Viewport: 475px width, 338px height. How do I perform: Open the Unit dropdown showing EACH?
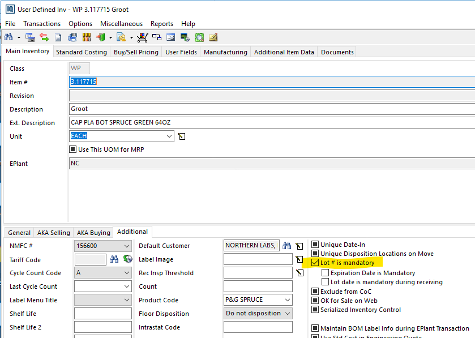(x=169, y=136)
